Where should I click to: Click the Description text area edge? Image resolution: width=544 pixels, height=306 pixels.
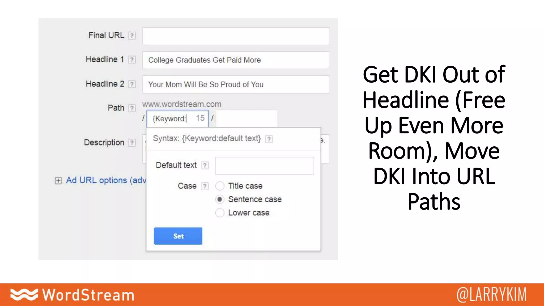[x=325, y=149]
